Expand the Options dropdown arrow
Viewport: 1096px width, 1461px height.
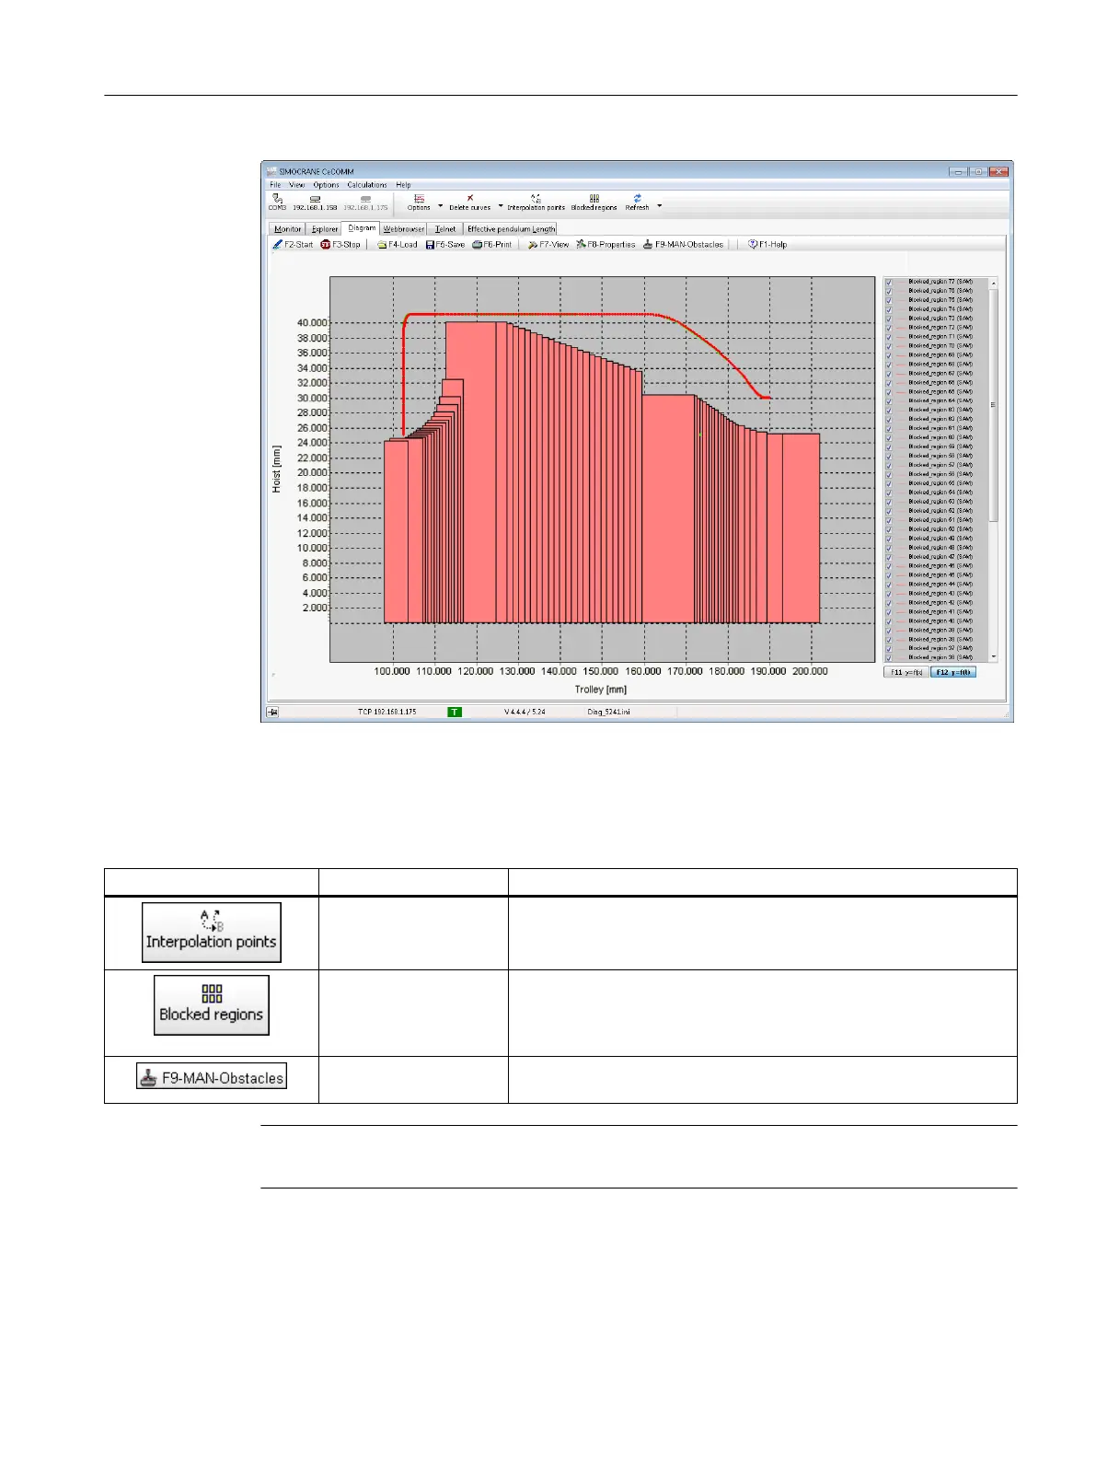tap(440, 206)
